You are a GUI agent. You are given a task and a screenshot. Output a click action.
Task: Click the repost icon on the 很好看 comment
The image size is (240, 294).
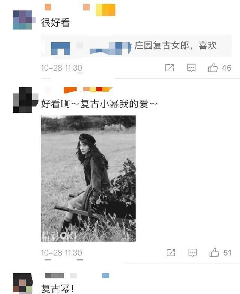point(169,68)
